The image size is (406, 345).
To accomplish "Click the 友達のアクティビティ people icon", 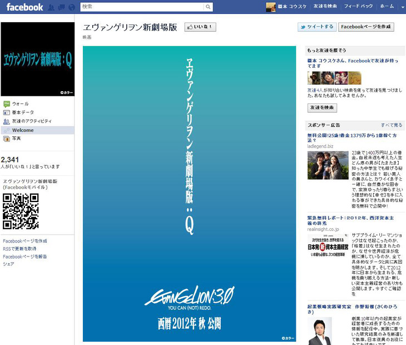I will pos(7,121).
